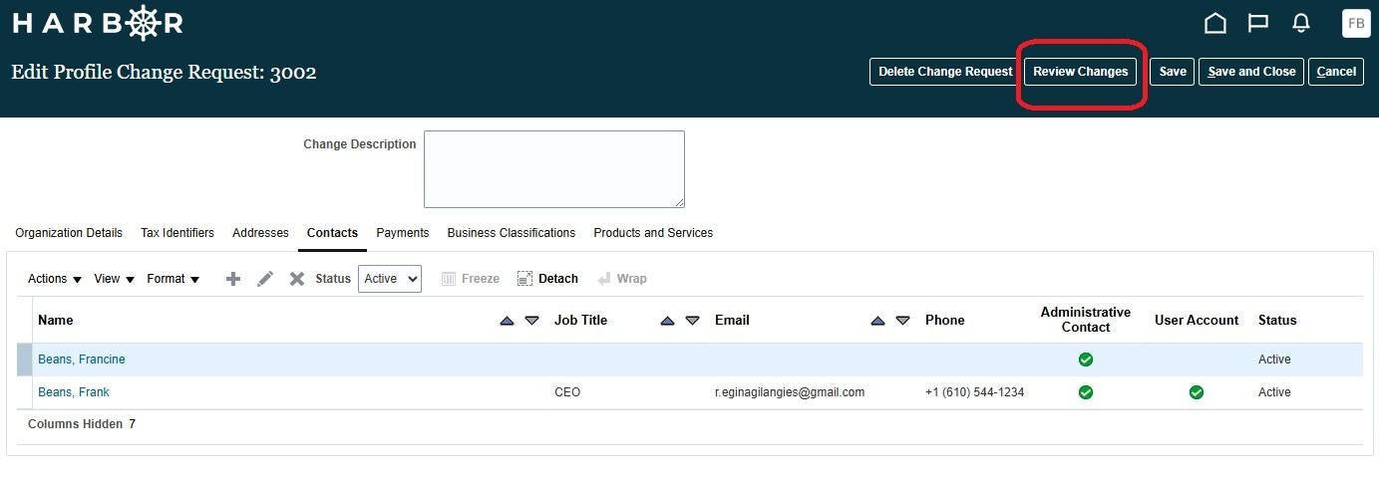Click the User Account column header
This screenshot has width=1379, height=479.
(1197, 320)
